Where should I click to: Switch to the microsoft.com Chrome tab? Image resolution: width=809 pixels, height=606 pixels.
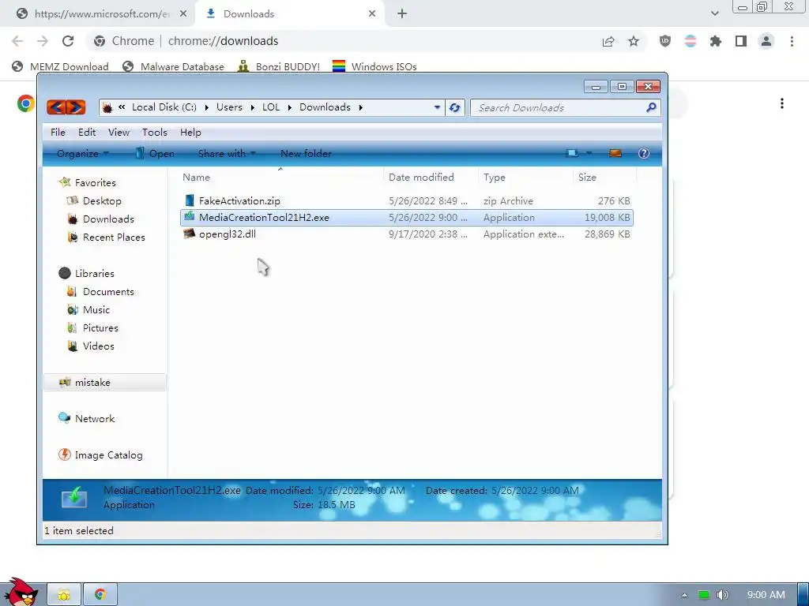(100, 14)
